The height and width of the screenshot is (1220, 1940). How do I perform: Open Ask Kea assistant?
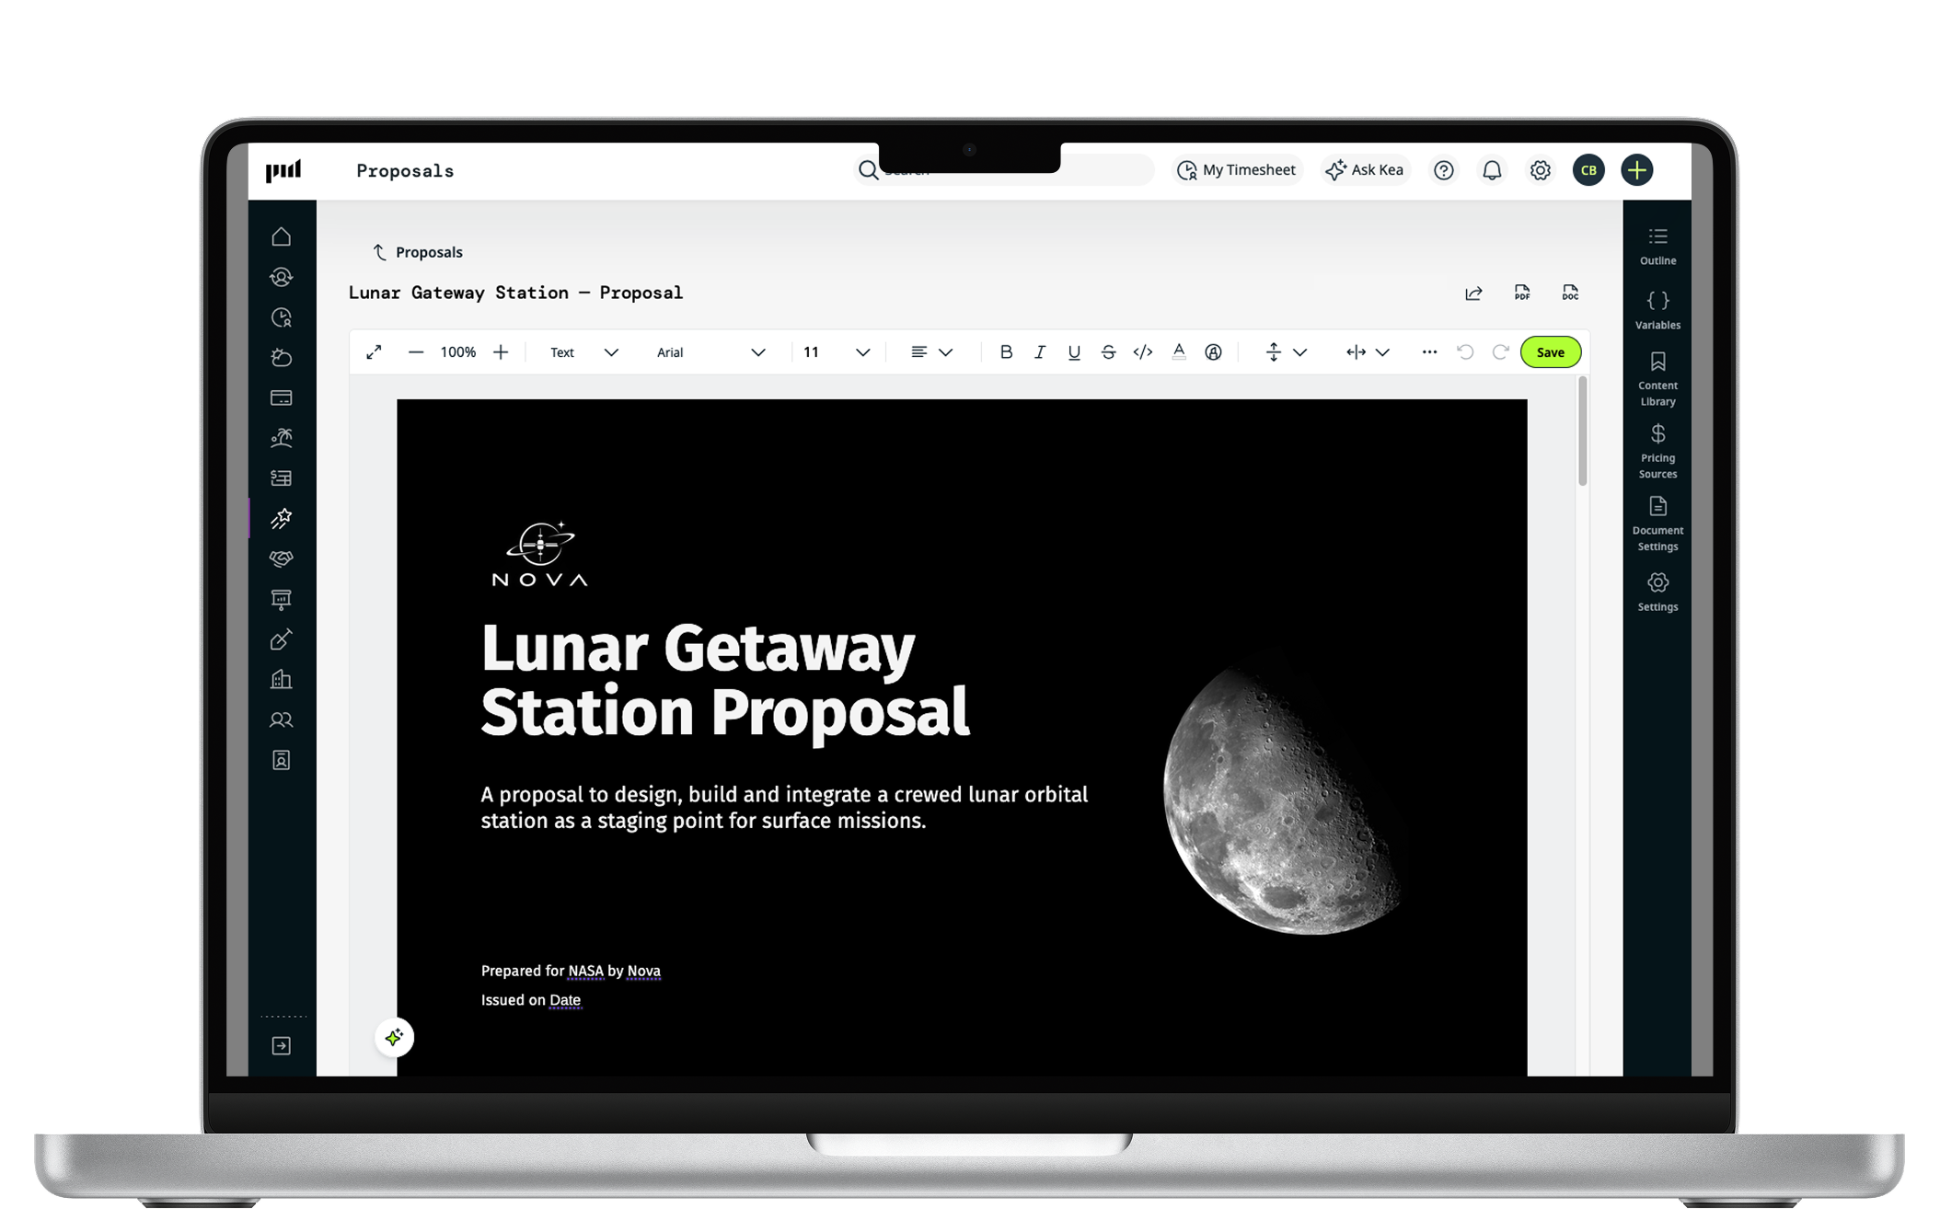point(1364,170)
